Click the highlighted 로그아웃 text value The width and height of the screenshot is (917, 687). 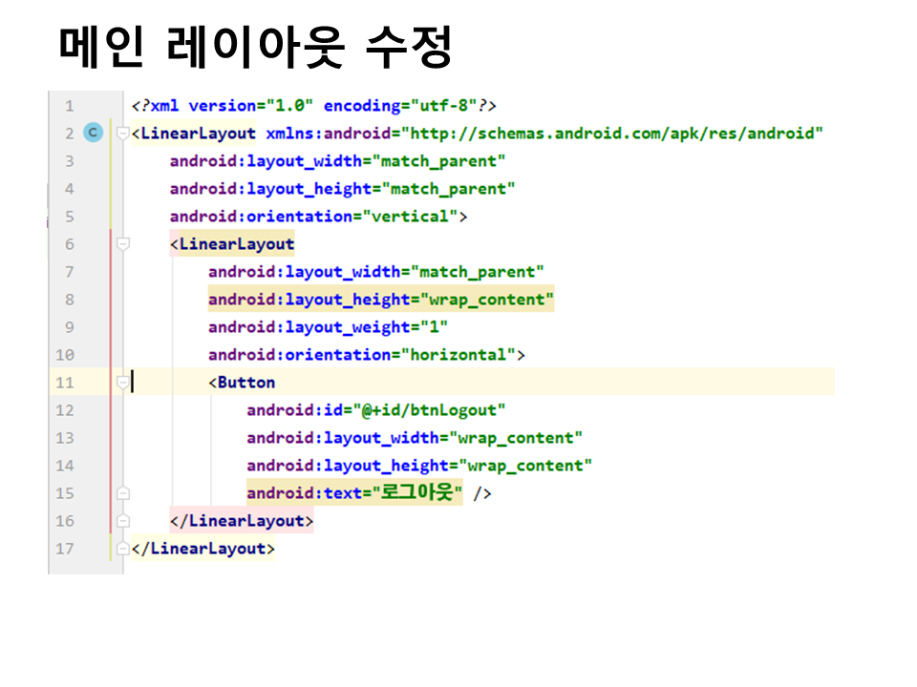pos(418,493)
